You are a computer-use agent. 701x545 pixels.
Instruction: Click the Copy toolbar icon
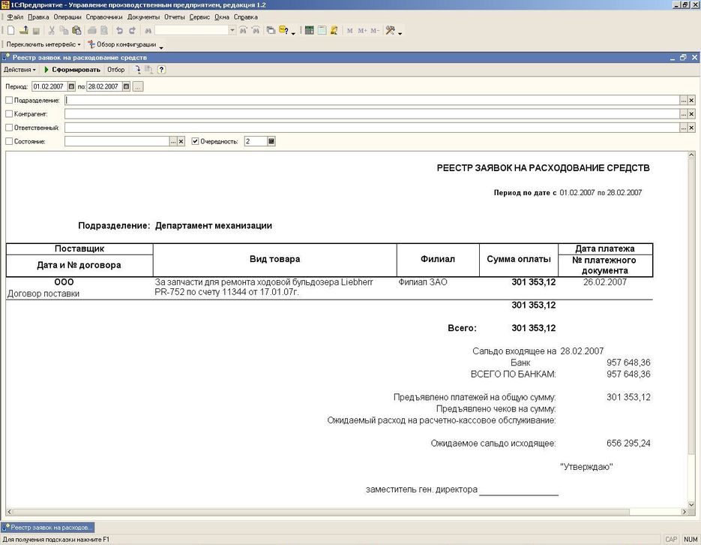[64, 31]
